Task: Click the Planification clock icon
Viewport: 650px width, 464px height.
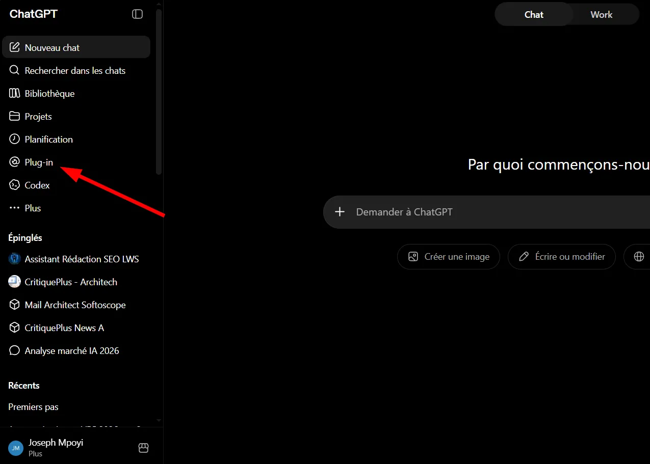Action: [15, 139]
